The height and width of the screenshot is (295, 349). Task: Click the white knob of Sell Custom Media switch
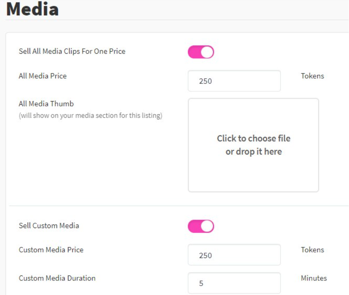[x=207, y=226]
